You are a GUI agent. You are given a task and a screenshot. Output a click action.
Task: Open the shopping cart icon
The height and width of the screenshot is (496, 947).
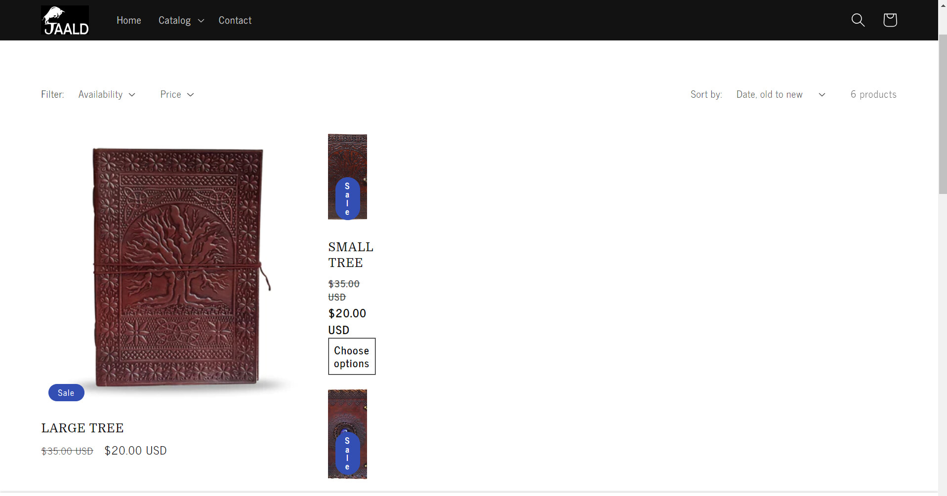[890, 20]
